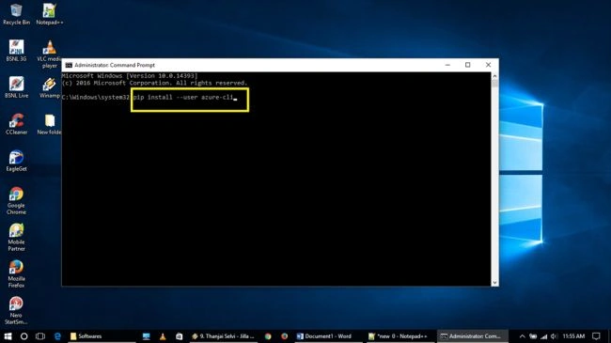Screen dimensions: 611x343
Task: Select the BSNL Live desktop icon
Action: (16, 87)
